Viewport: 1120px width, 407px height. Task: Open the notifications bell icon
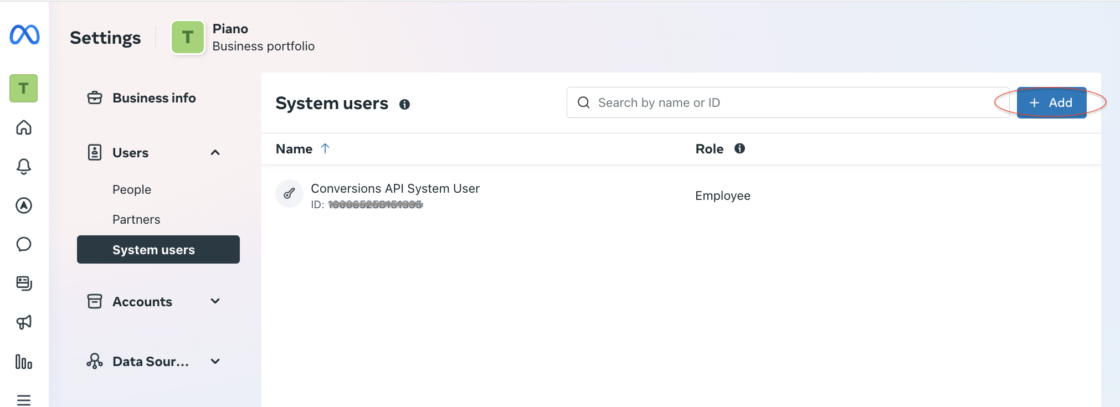(24, 167)
